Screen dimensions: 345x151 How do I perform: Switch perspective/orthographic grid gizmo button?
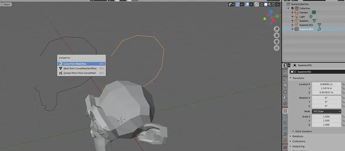(277, 48)
